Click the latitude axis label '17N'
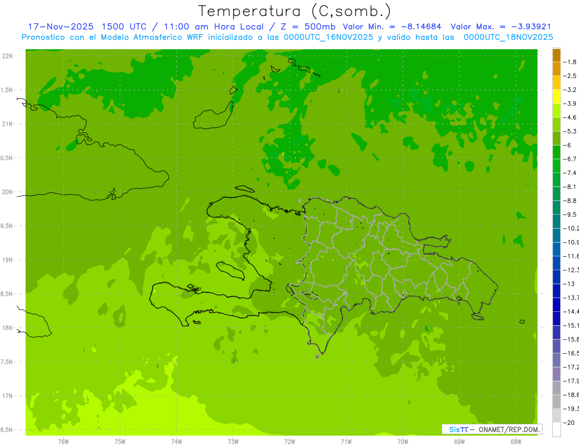The width and height of the screenshot is (579, 448). pyautogui.click(x=7, y=396)
